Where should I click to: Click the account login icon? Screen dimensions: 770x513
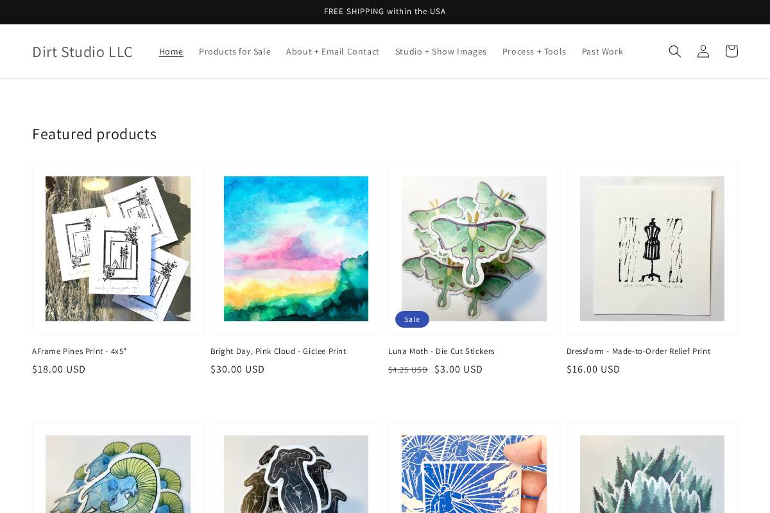point(703,51)
